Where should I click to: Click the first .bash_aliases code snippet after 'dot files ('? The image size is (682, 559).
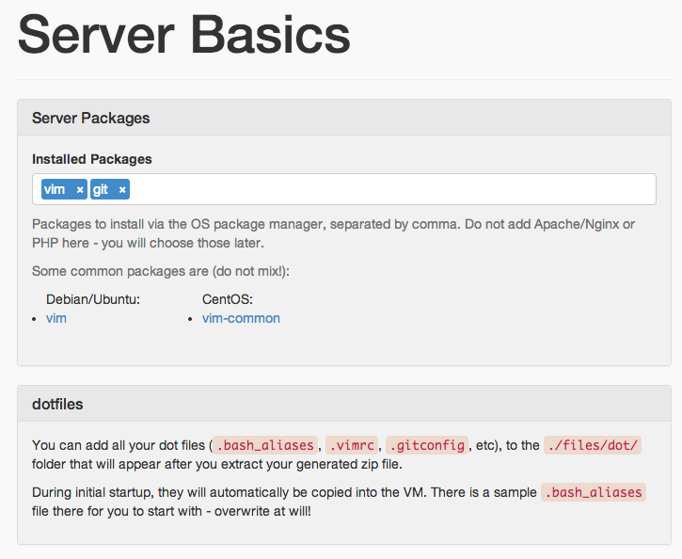(x=265, y=445)
